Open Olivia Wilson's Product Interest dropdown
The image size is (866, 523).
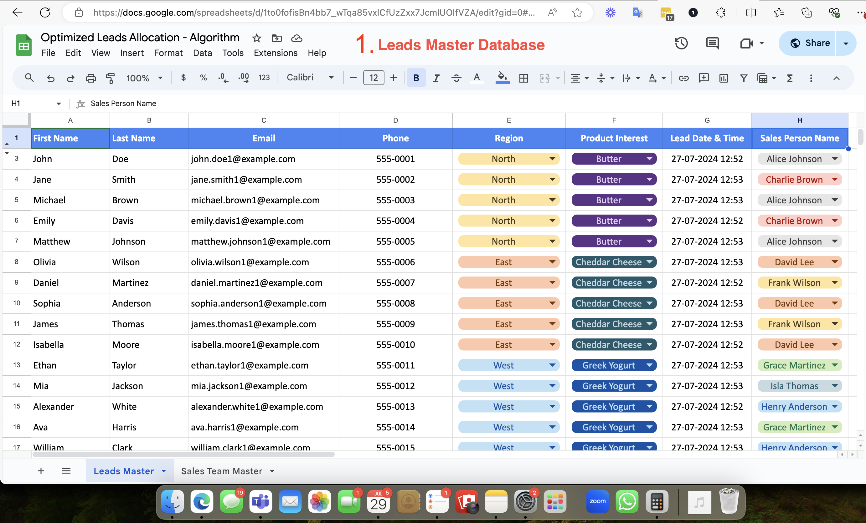coord(649,262)
